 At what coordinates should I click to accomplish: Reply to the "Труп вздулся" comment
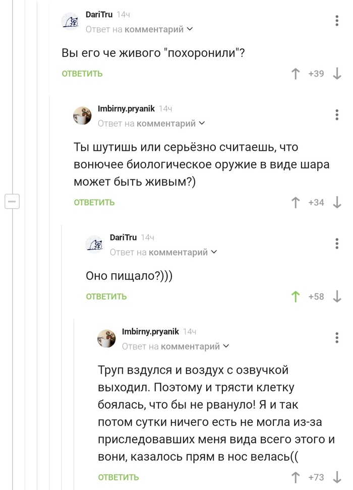(x=119, y=477)
